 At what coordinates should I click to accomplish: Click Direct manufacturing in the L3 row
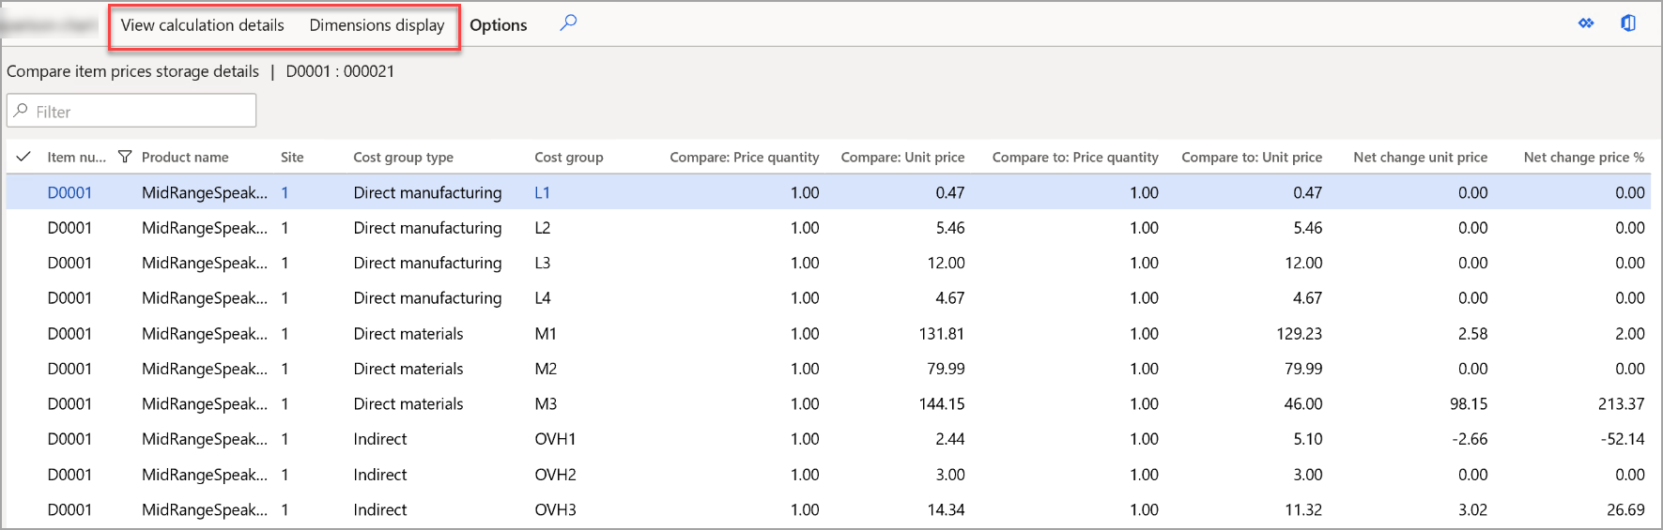coord(427,263)
